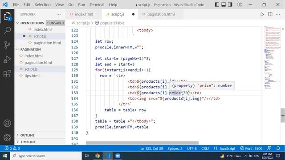Open the Go menu
This screenshot has width=285, height=160.
pos(71,5)
